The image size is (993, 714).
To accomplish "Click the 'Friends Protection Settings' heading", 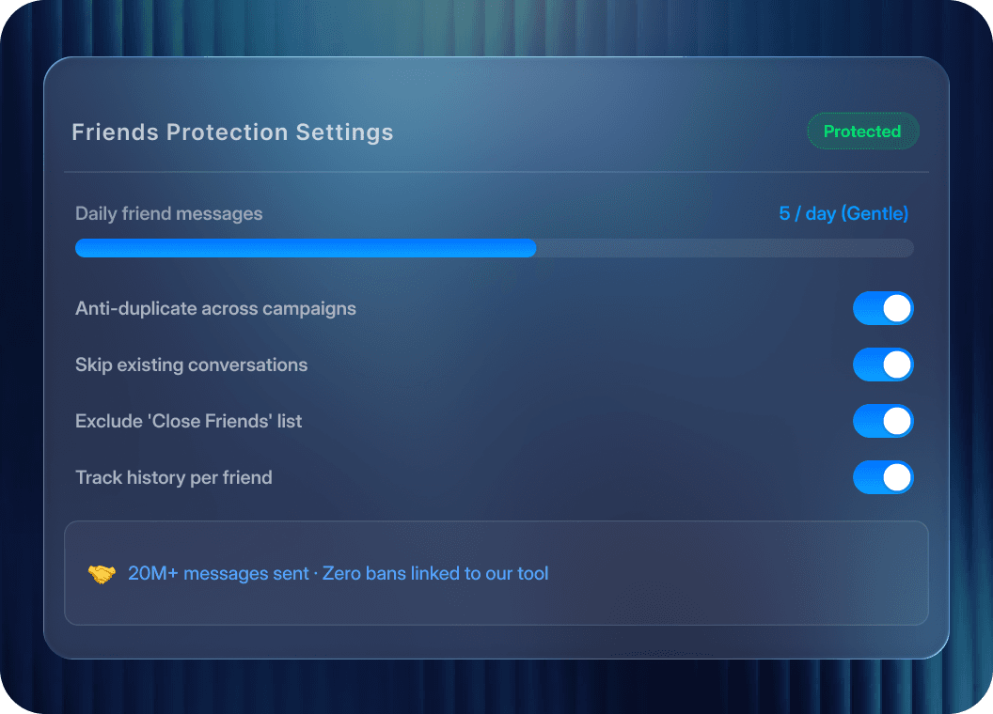I will pyautogui.click(x=232, y=132).
